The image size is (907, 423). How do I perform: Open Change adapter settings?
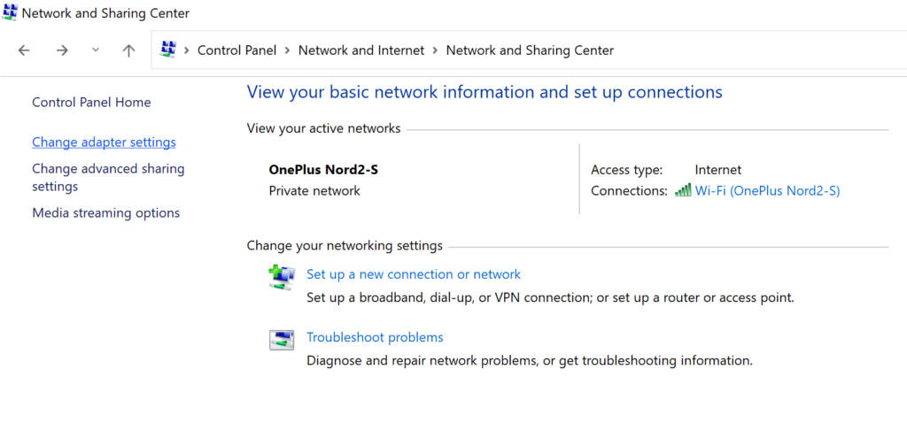(104, 142)
